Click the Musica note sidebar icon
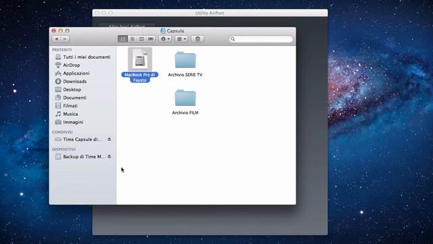The image size is (433, 244). point(58,114)
